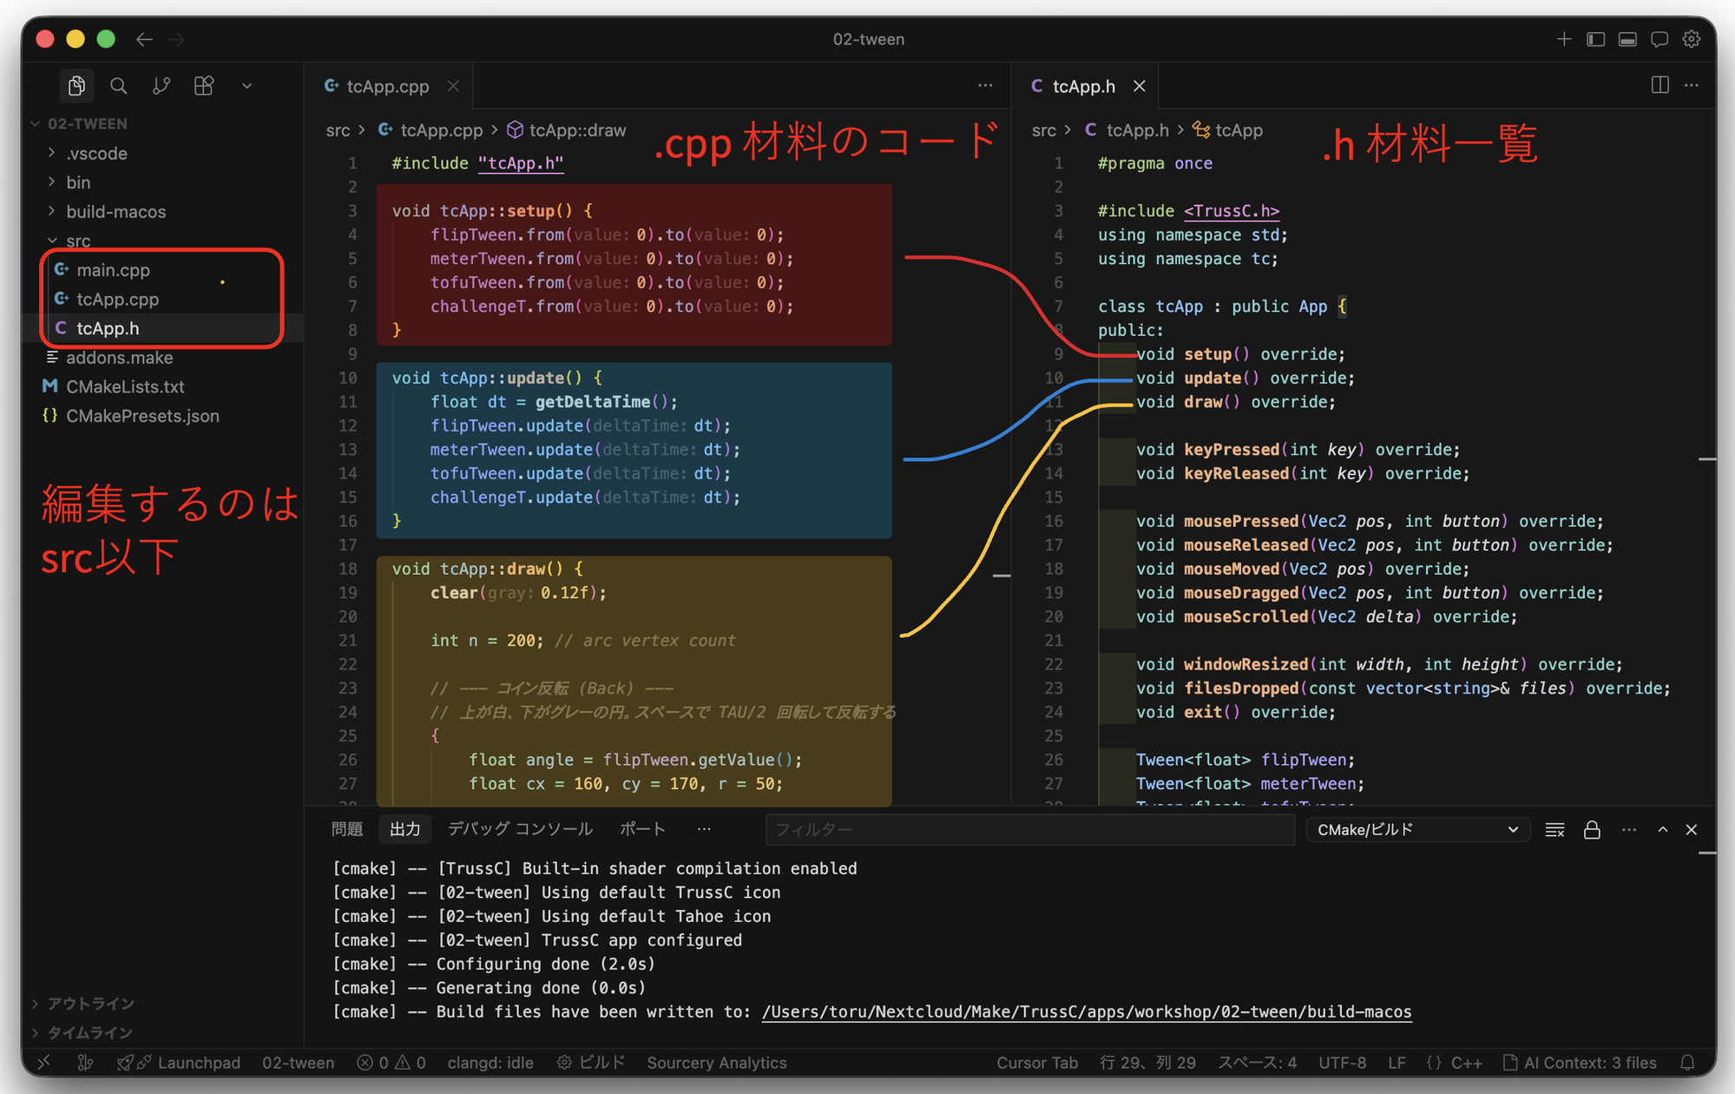Expand the additional views chevron in sidebar
Screen dimensions: 1735x1094
tap(246, 85)
